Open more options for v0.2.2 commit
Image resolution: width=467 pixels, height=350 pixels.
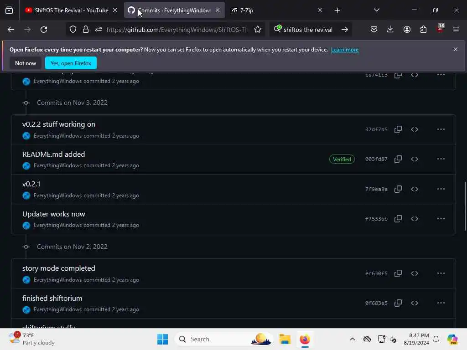(441, 129)
